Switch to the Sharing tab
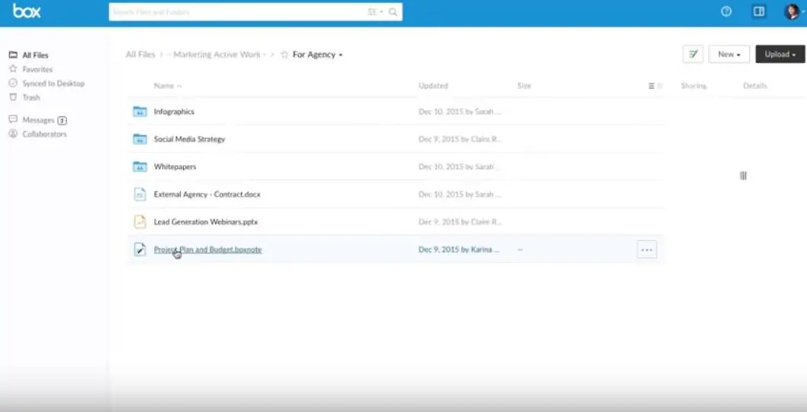807x412 pixels. [693, 86]
